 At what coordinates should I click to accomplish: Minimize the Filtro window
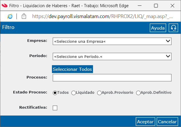(139, 5)
